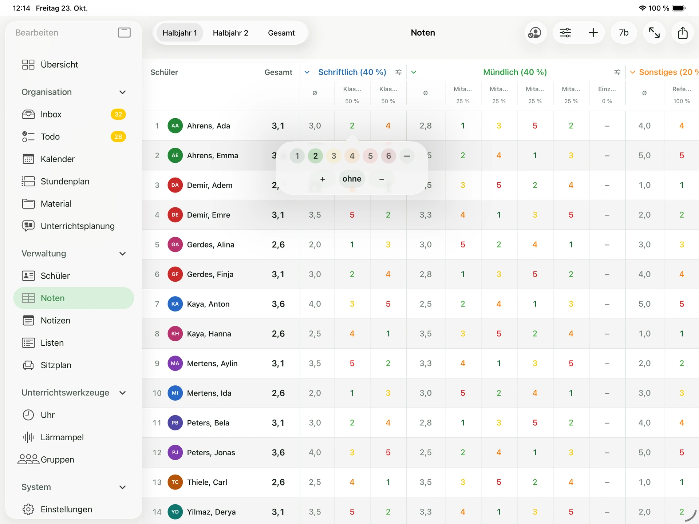Open the Material folder
The width and height of the screenshot is (699, 524).
click(x=74, y=204)
